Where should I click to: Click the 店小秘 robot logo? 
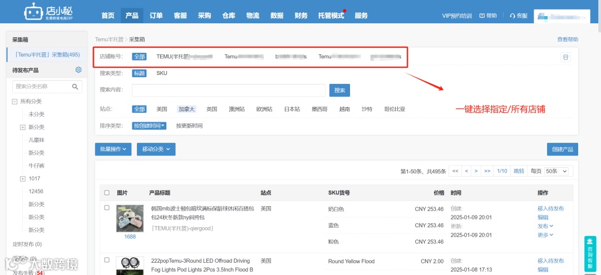pos(47,11)
